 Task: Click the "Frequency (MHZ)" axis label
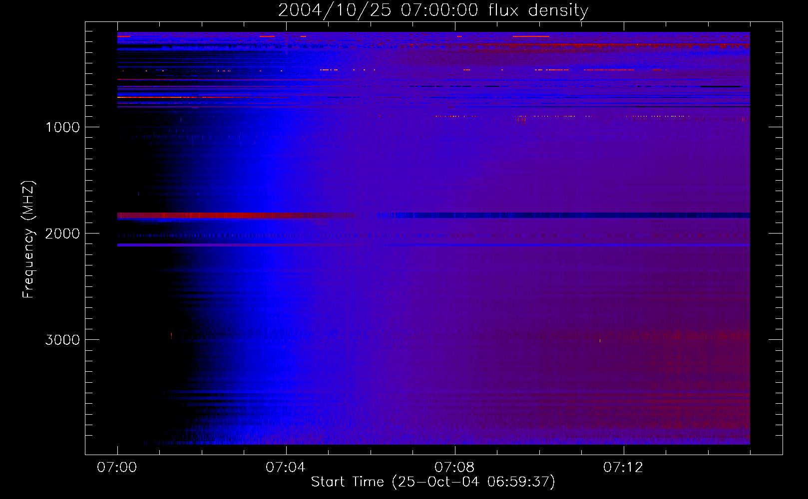[x=28, y=240]
